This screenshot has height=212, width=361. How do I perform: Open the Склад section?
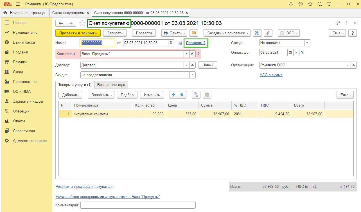[x=18, y=72]
